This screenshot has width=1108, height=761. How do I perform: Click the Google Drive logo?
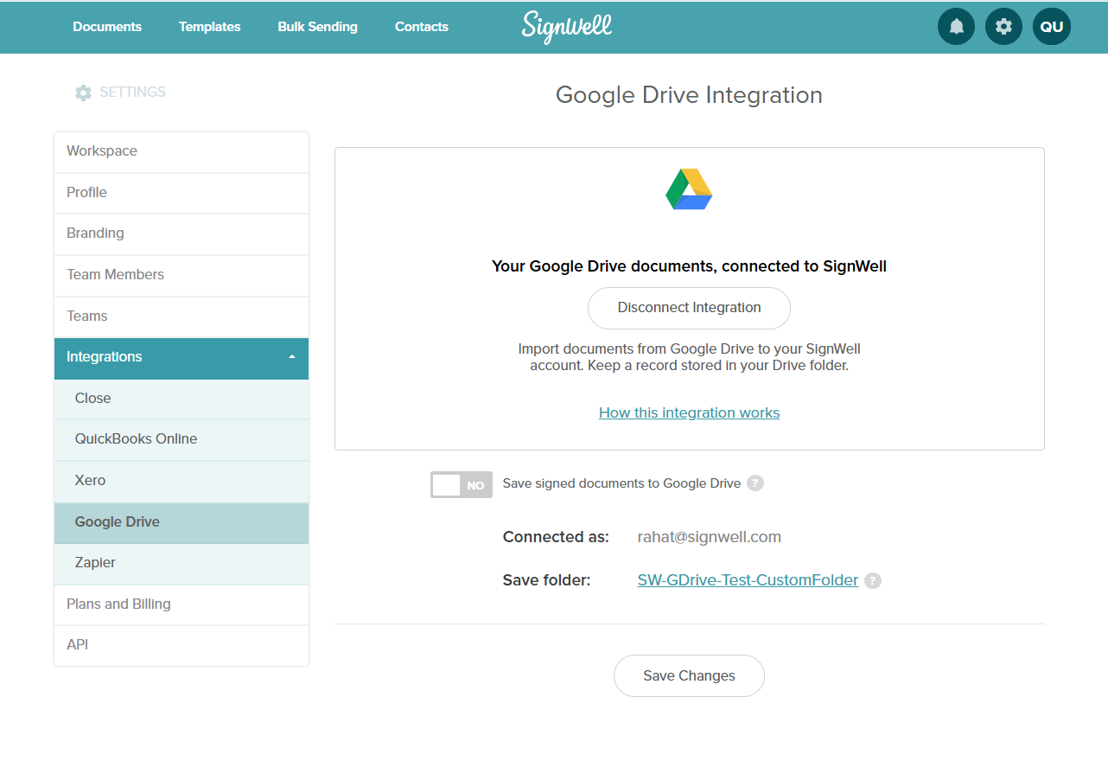(x=689, y=189)
